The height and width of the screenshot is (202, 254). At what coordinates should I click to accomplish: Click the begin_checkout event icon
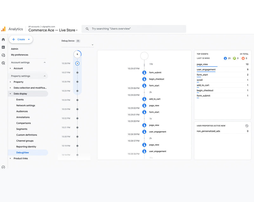pyautogui.click(x=144, y=79)
